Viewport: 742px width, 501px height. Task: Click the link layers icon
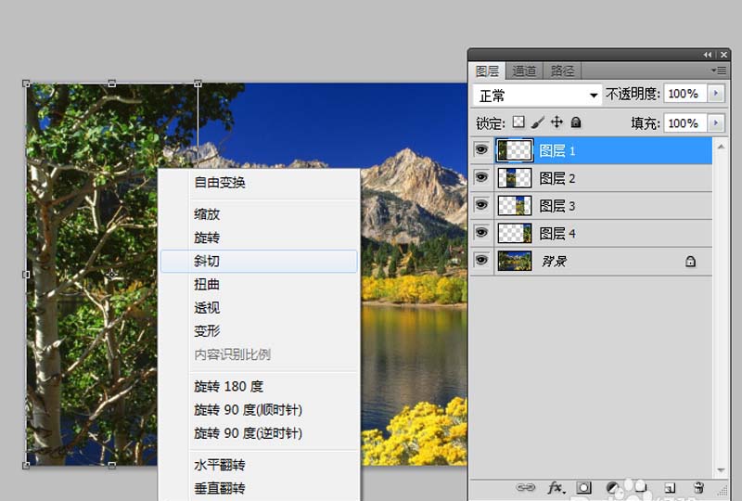525,487
